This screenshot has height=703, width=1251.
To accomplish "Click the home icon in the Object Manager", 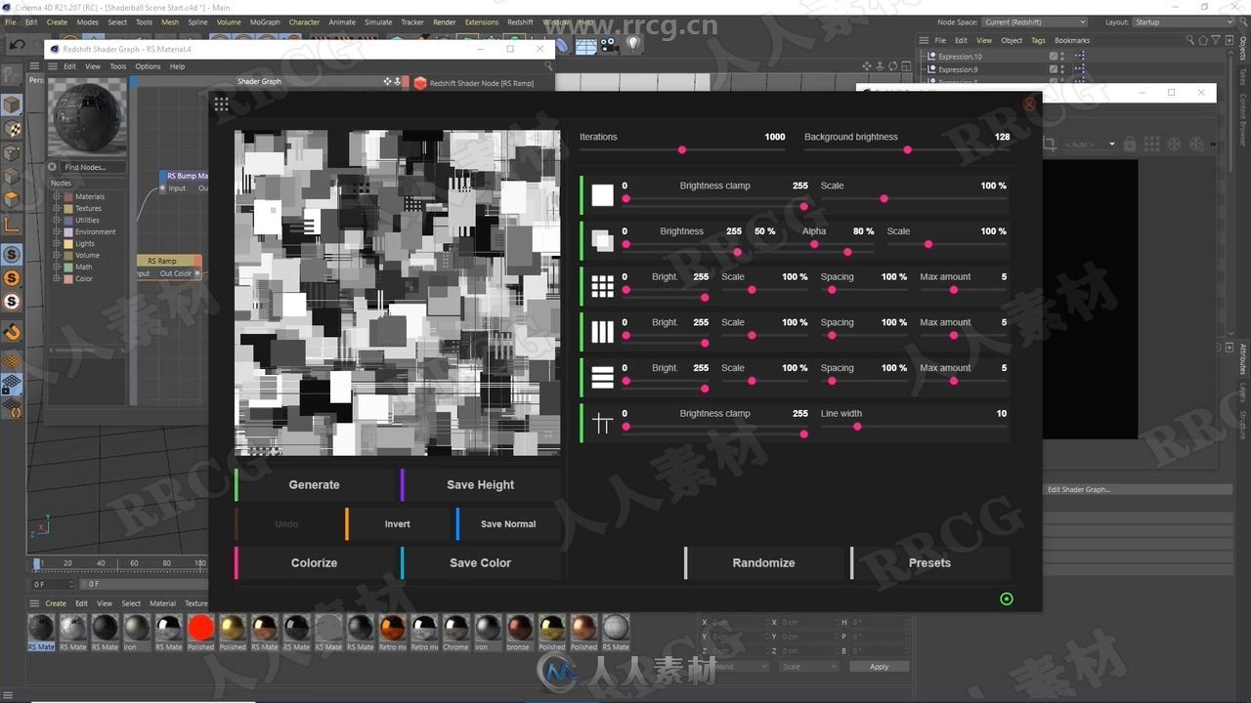I will coord(1201,40).
